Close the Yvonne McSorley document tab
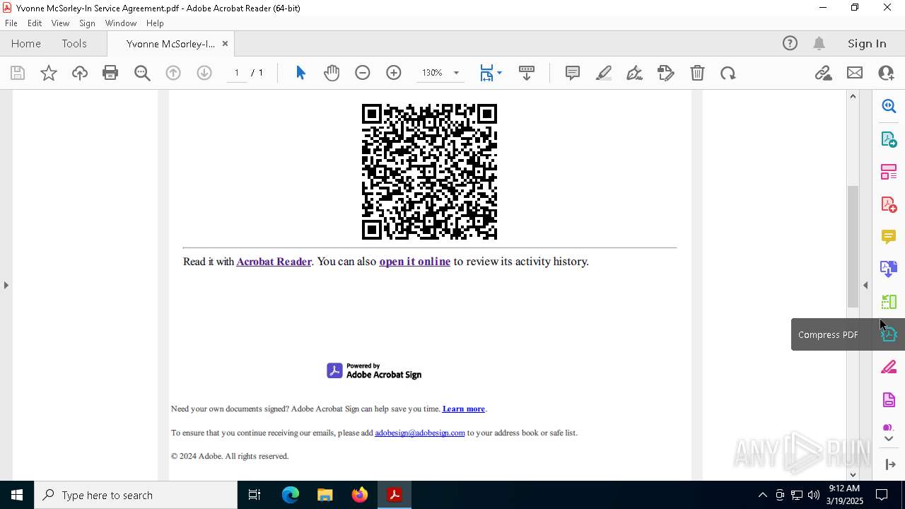Image resolution: width=905 pixels, height=509 pixels. coord(225,43)
